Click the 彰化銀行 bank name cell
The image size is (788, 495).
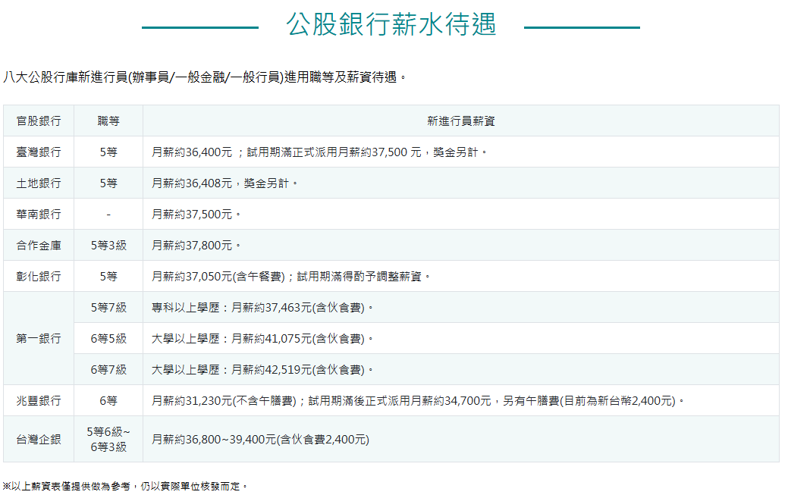point(39,277)
